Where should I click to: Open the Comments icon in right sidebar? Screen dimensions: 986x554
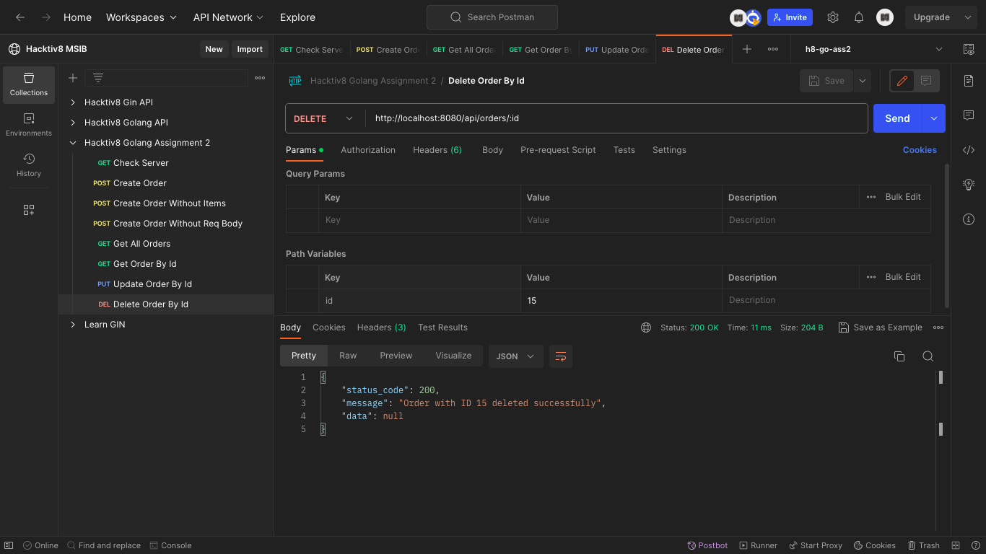tap(969, 115)
